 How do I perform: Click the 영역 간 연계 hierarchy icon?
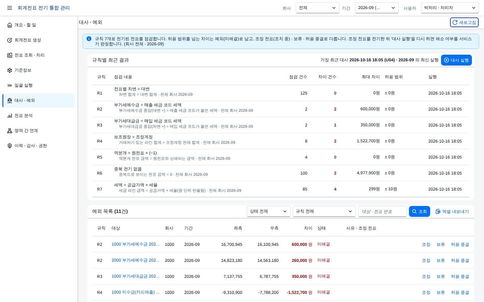10,131
